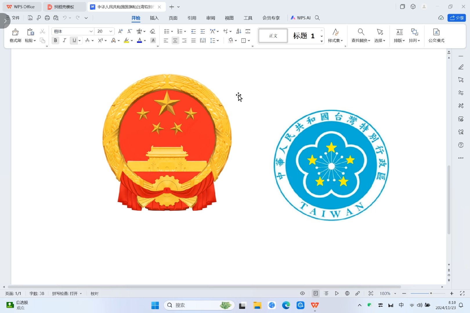Click the yellow highlight color swatch
Screen dimensions: 470x313
[126, 40]
